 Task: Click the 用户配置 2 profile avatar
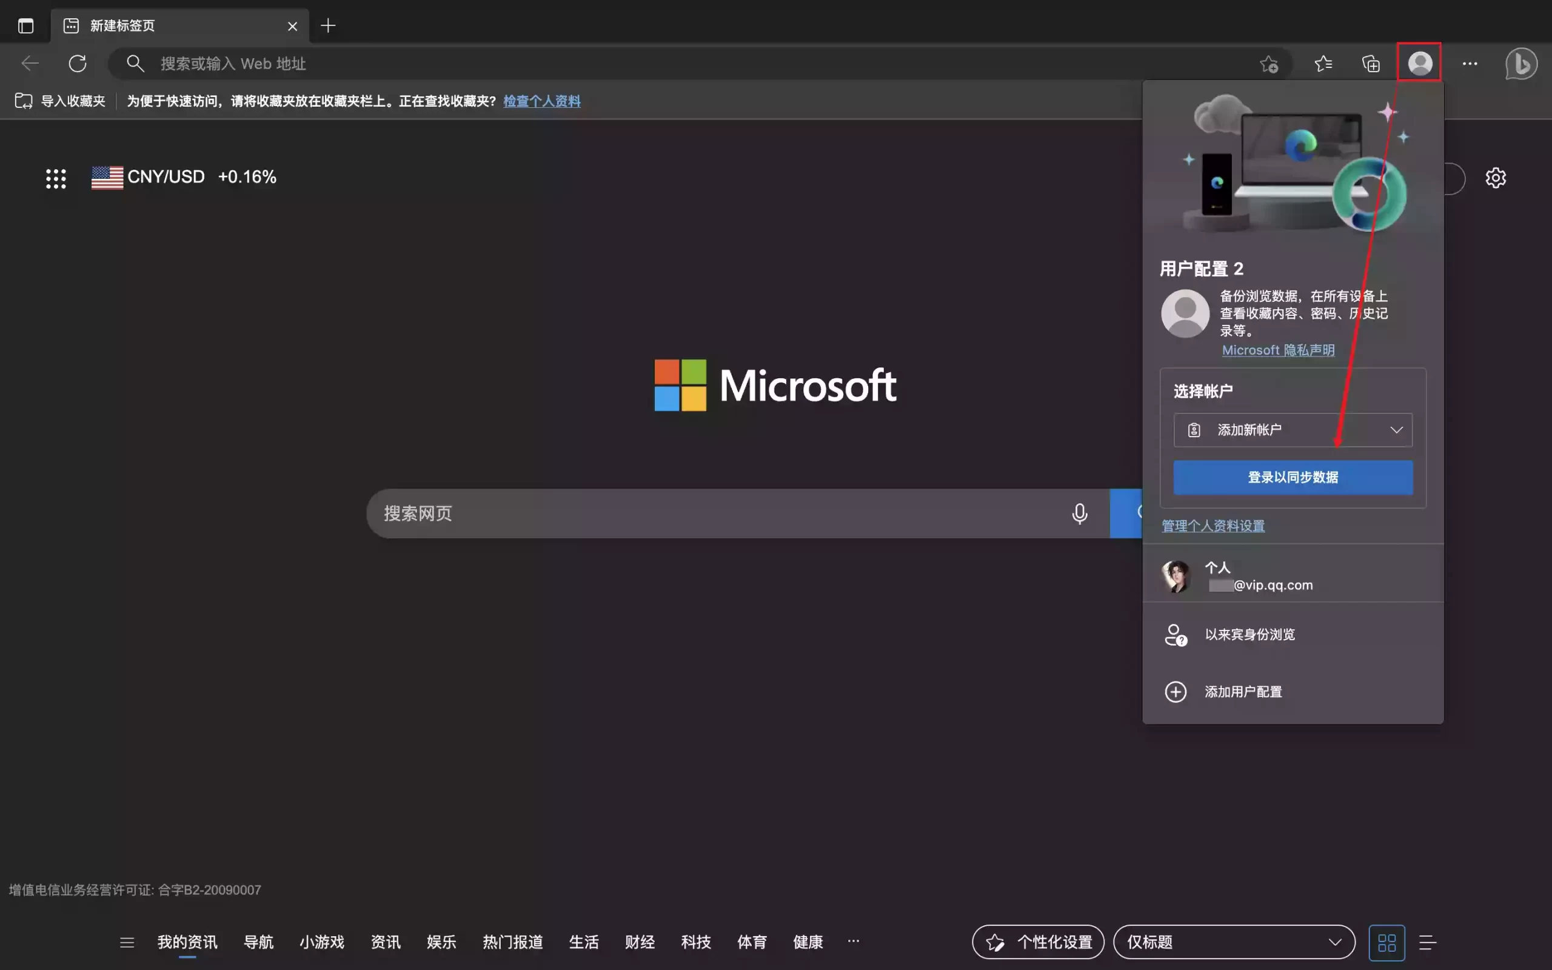1185,313
